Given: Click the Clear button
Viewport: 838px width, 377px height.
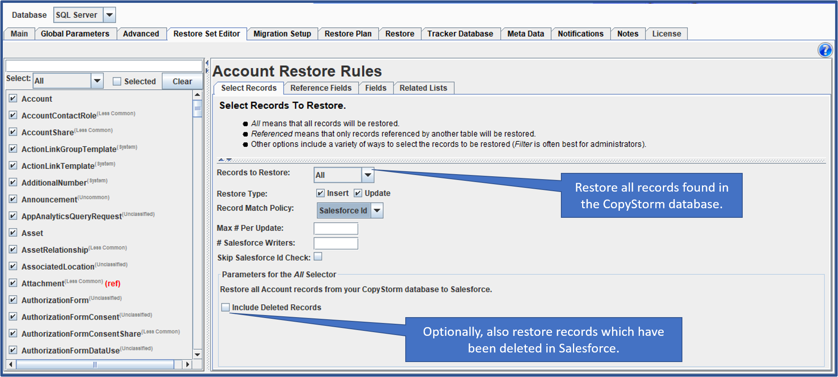Looking at the screenshot, I should (182, 81).
